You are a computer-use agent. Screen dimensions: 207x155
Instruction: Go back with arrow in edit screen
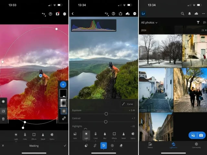pos(72,14)
